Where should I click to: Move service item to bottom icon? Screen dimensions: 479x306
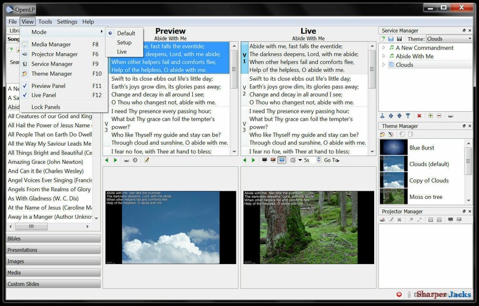tap(408, 116)
